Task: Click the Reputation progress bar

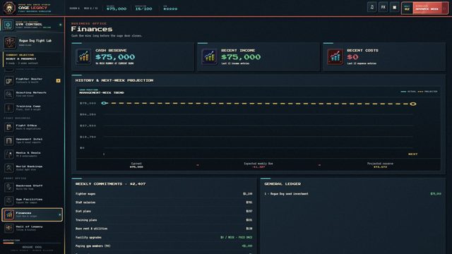Action: click(x=32, y=243)
